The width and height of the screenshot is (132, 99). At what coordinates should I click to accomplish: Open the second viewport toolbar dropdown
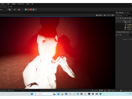tap(105, 15)
